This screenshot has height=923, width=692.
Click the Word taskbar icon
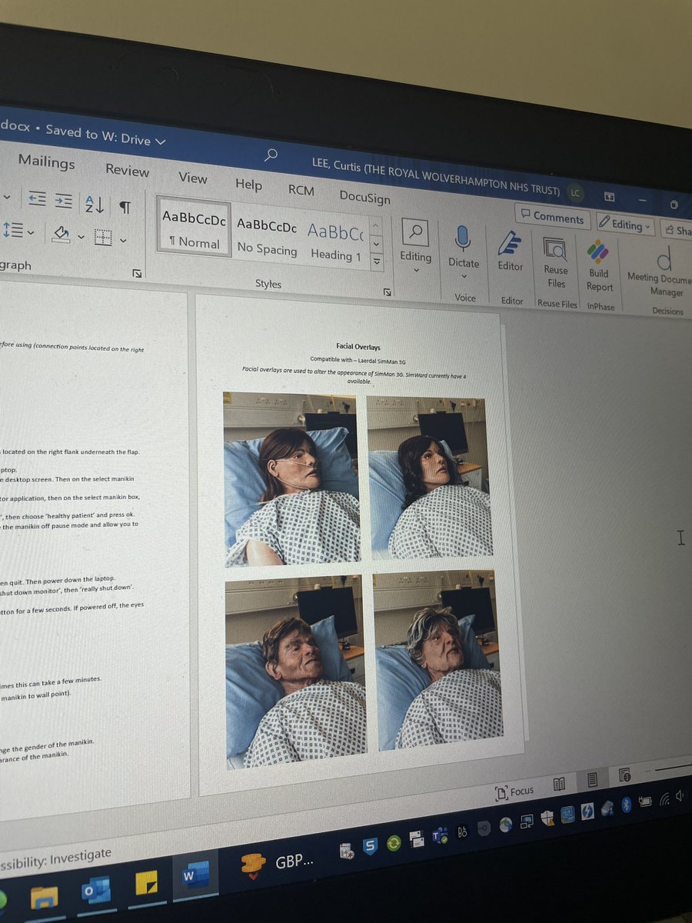[195, 875]
